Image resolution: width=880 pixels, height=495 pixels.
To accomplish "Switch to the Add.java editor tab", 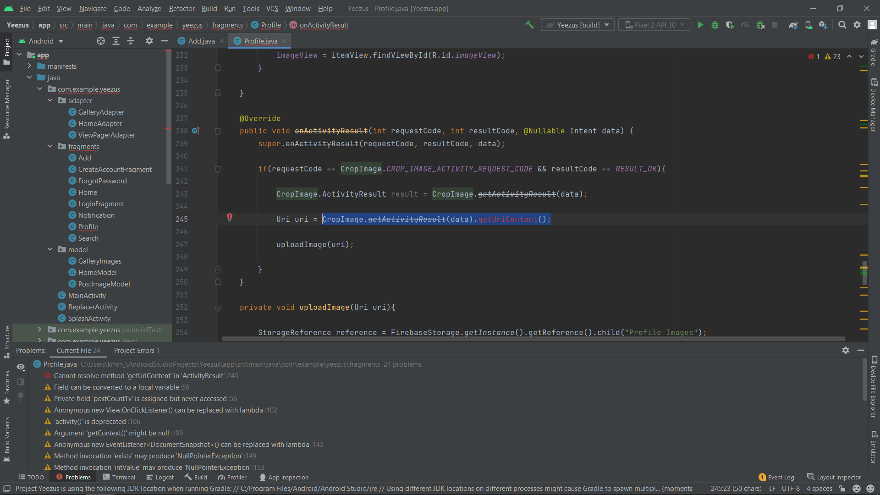I will [200, 40].
